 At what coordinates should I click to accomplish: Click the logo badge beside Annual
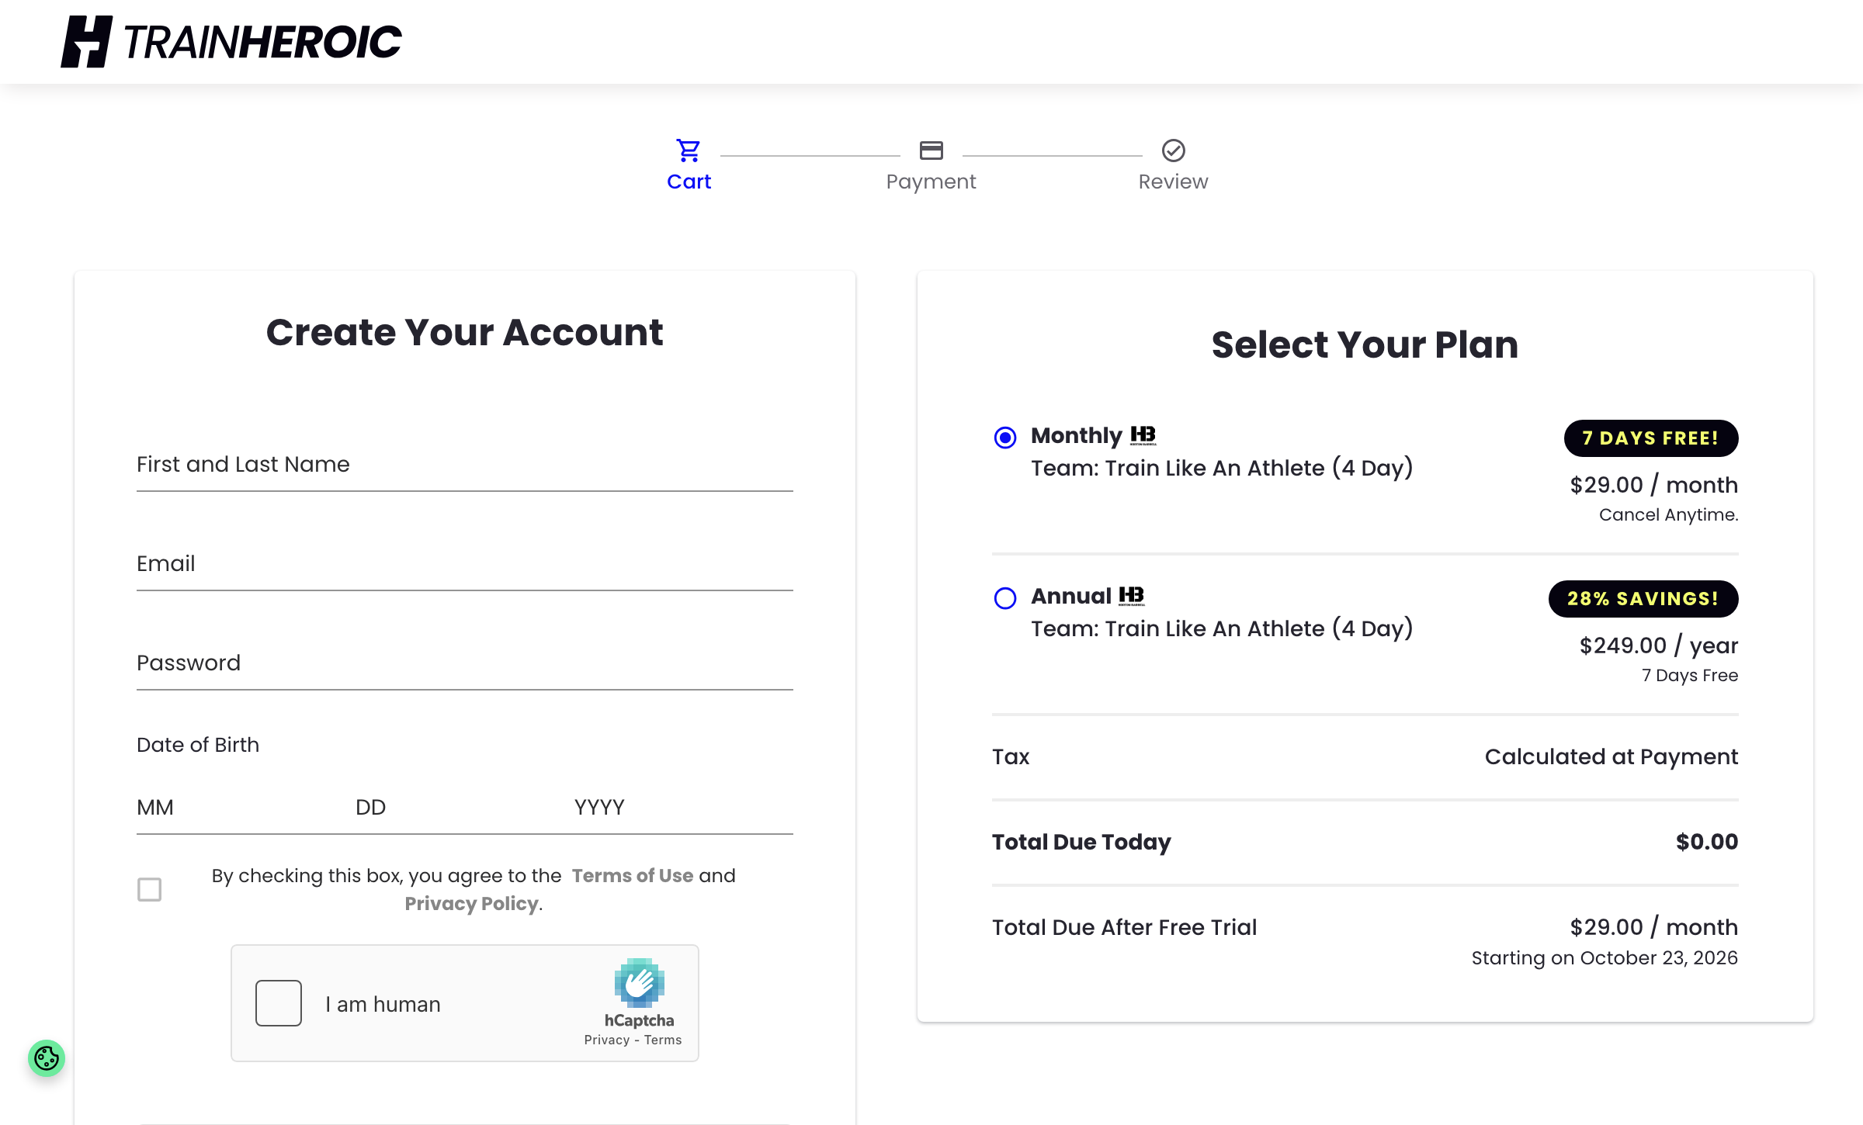[1132, 596]
